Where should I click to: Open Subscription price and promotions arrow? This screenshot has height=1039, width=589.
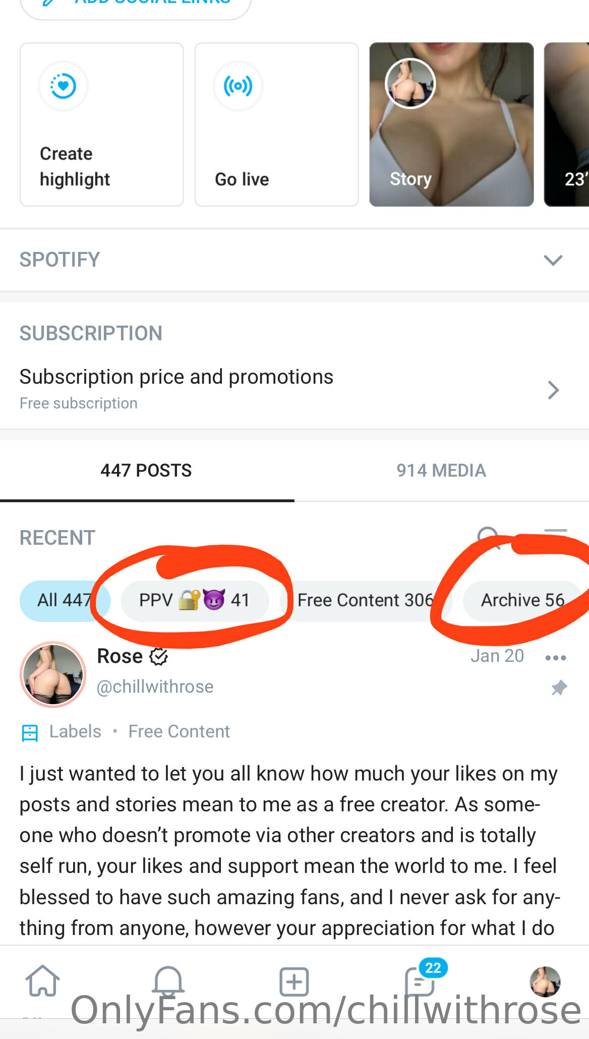(x=553, y=390)
